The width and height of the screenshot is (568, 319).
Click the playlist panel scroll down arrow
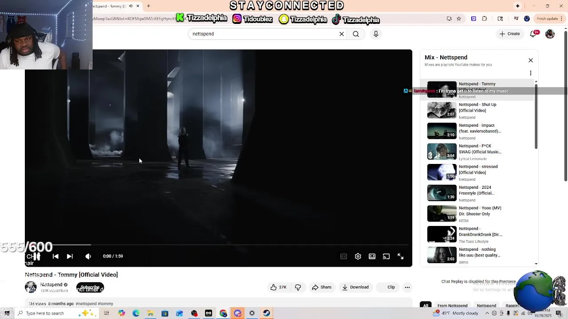tap(536, 264)
